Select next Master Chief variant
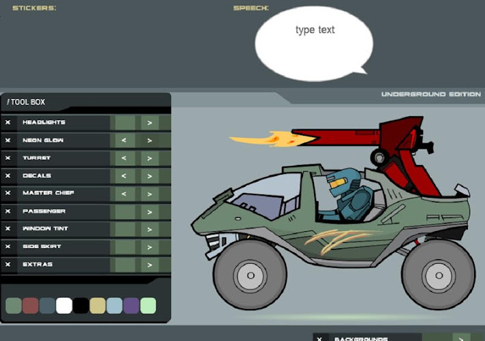The width and height of the screenshot is (485, 341). coord(150,194)
